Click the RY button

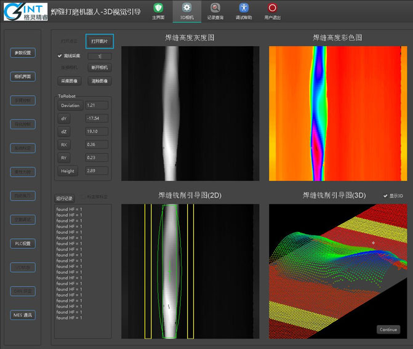coord(64,158)
